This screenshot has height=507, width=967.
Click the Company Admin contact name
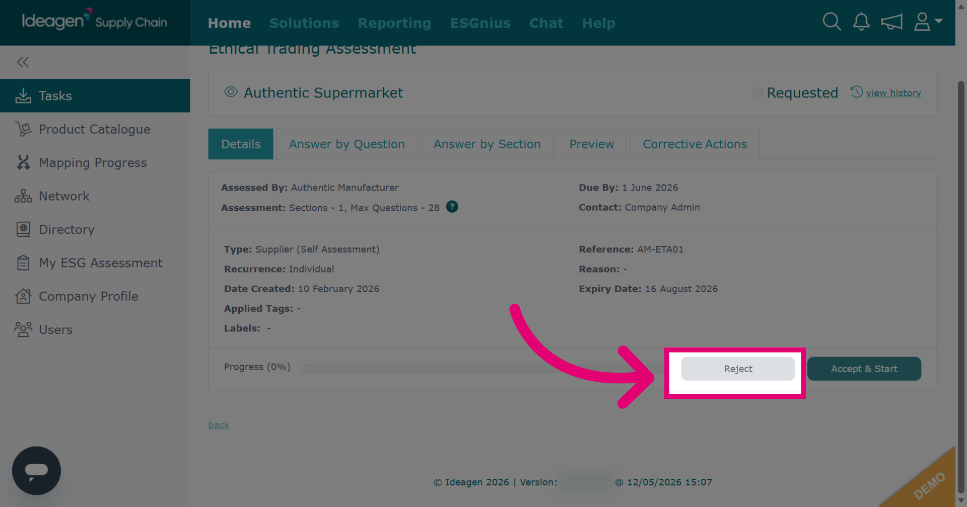[662, 207]
